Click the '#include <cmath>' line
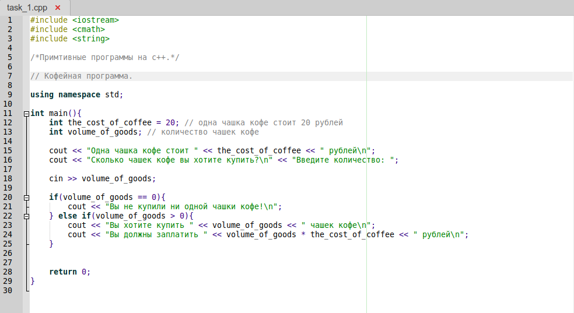The height and width of the screenshot is (313, 574). click(x=68, y=29)
